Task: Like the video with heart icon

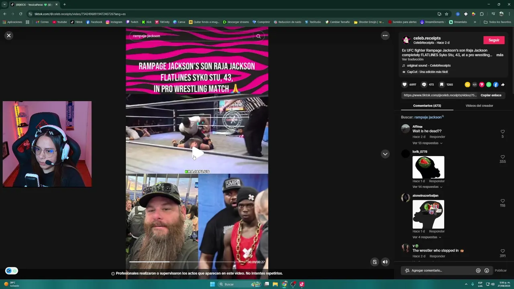Action: pos(404,85)
